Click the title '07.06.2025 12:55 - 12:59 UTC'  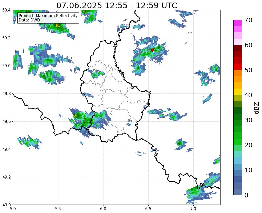tap(117, 6)
